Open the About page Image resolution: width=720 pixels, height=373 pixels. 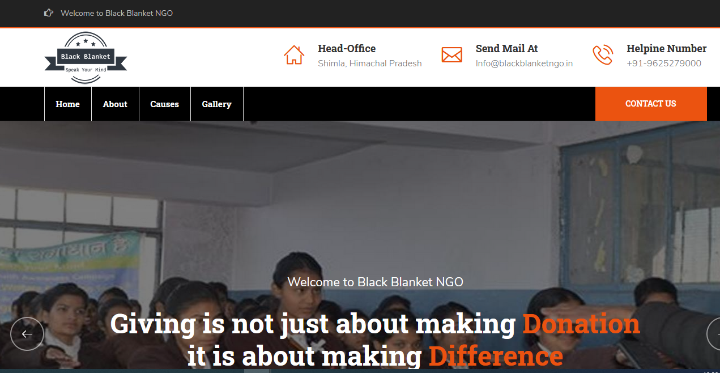(x=115, y=104)
